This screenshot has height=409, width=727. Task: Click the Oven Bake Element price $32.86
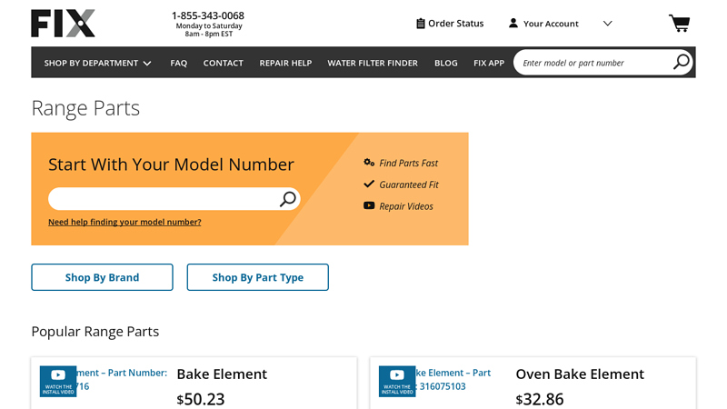[540, 399]
